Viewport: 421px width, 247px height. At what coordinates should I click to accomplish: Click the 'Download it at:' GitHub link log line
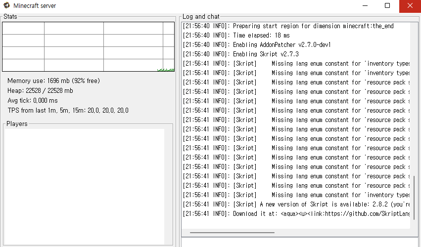296,214
